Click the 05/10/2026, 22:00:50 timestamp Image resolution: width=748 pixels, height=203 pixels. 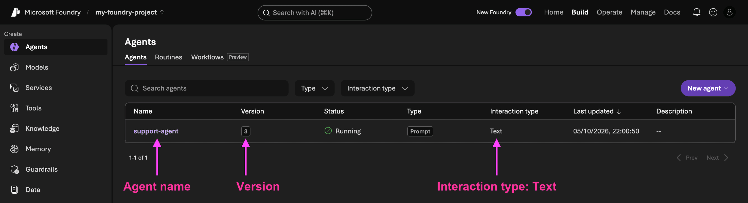pyautogui.click(x=606, y=131)
